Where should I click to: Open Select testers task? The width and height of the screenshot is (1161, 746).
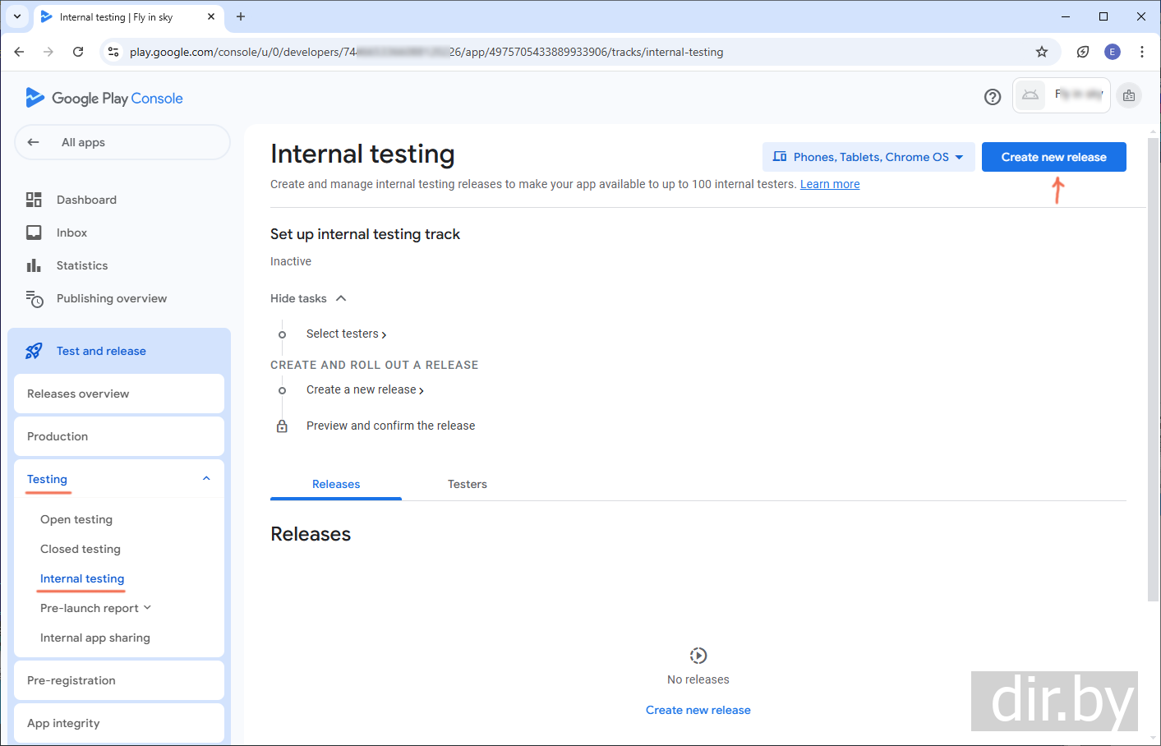click(346, 334)
